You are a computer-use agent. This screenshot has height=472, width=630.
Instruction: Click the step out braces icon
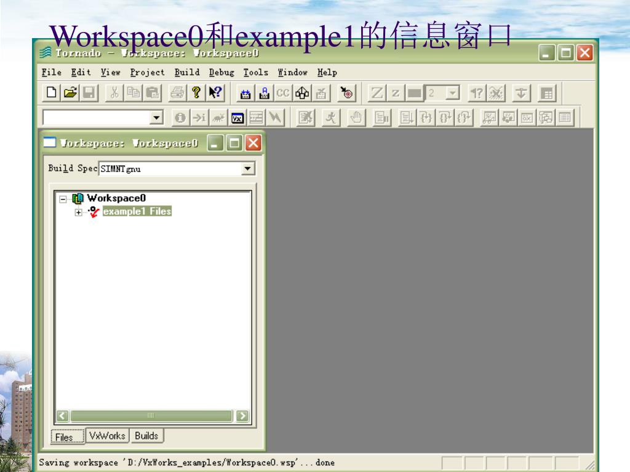463,117
